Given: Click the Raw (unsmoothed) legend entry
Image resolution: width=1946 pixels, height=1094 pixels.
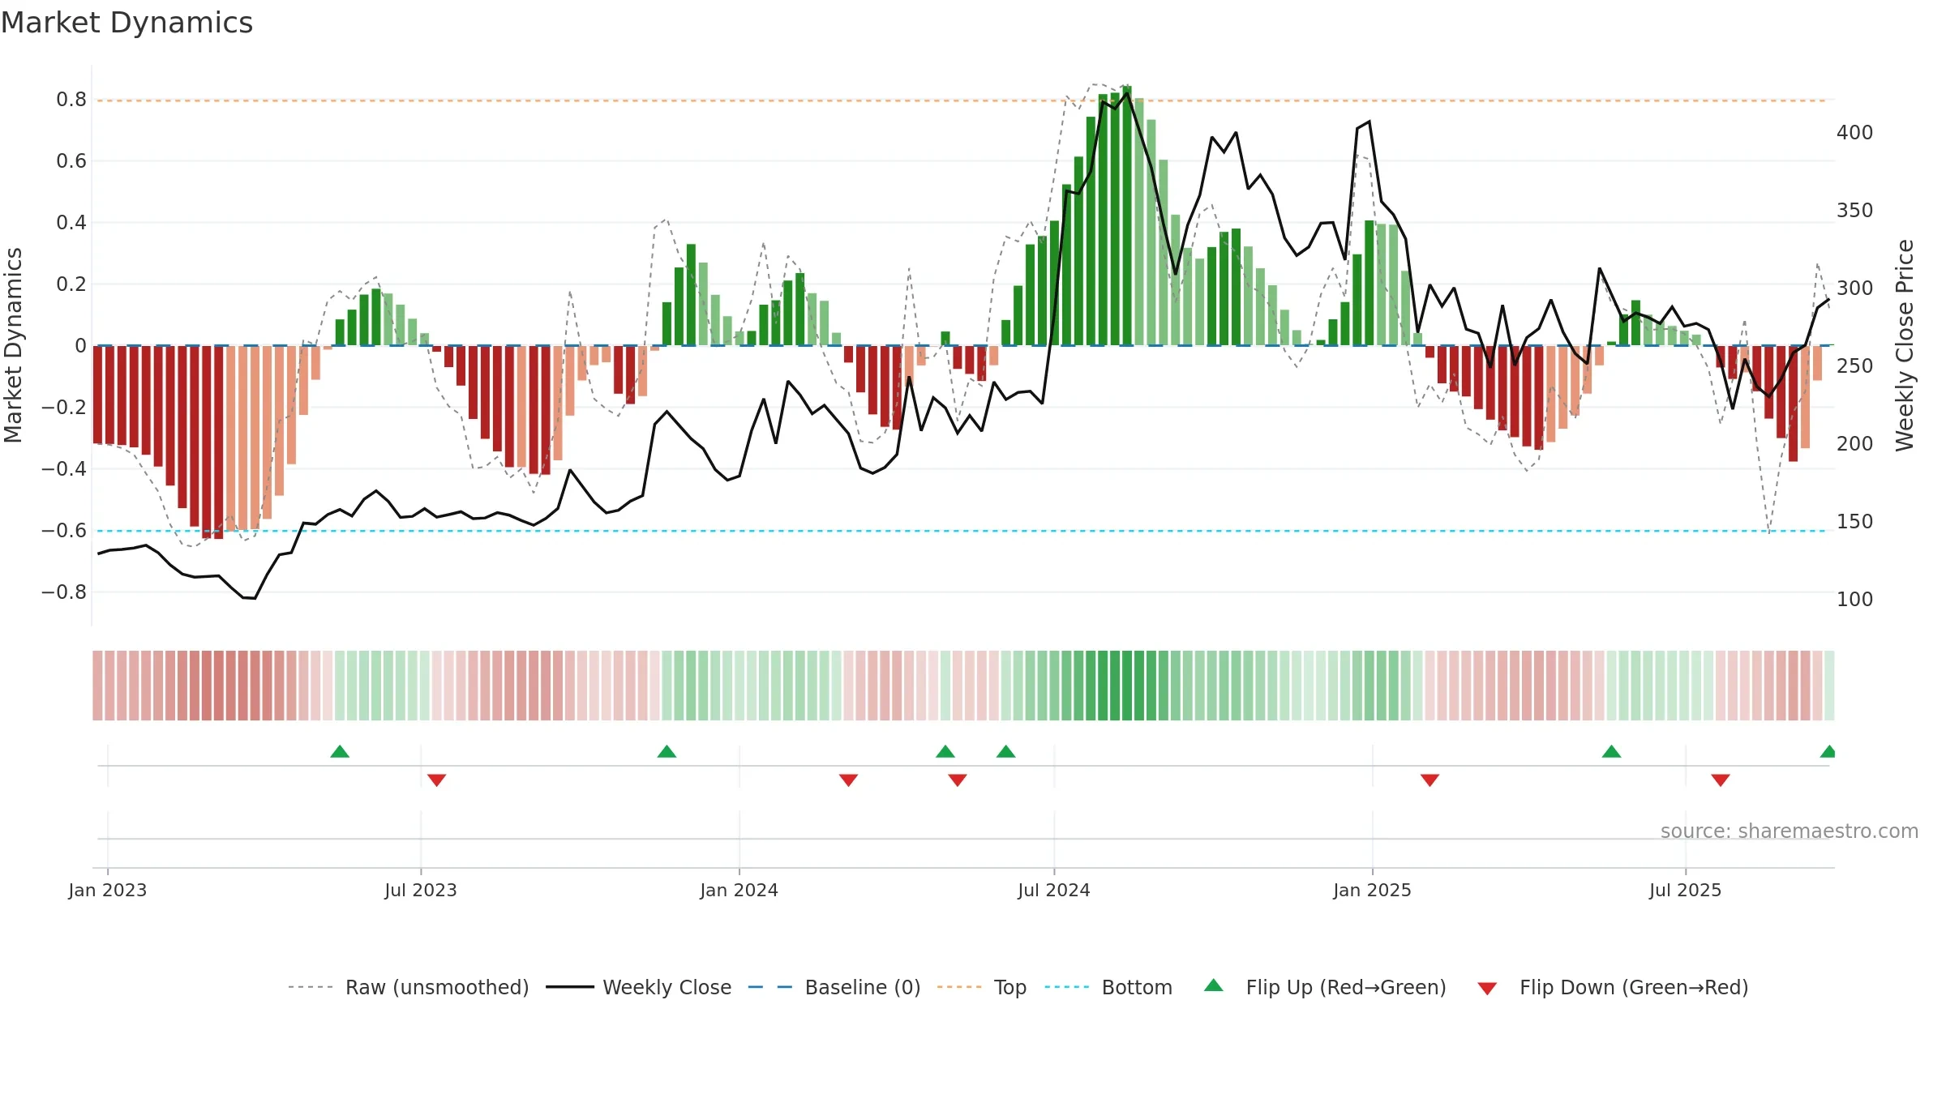Looking at the screenshot, I should [409, 987].
